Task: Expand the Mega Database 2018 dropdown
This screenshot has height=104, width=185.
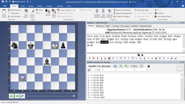Action: pos(78,10)
